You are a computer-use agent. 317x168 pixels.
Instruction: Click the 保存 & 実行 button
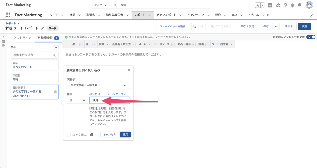click(x=247, y=27)
